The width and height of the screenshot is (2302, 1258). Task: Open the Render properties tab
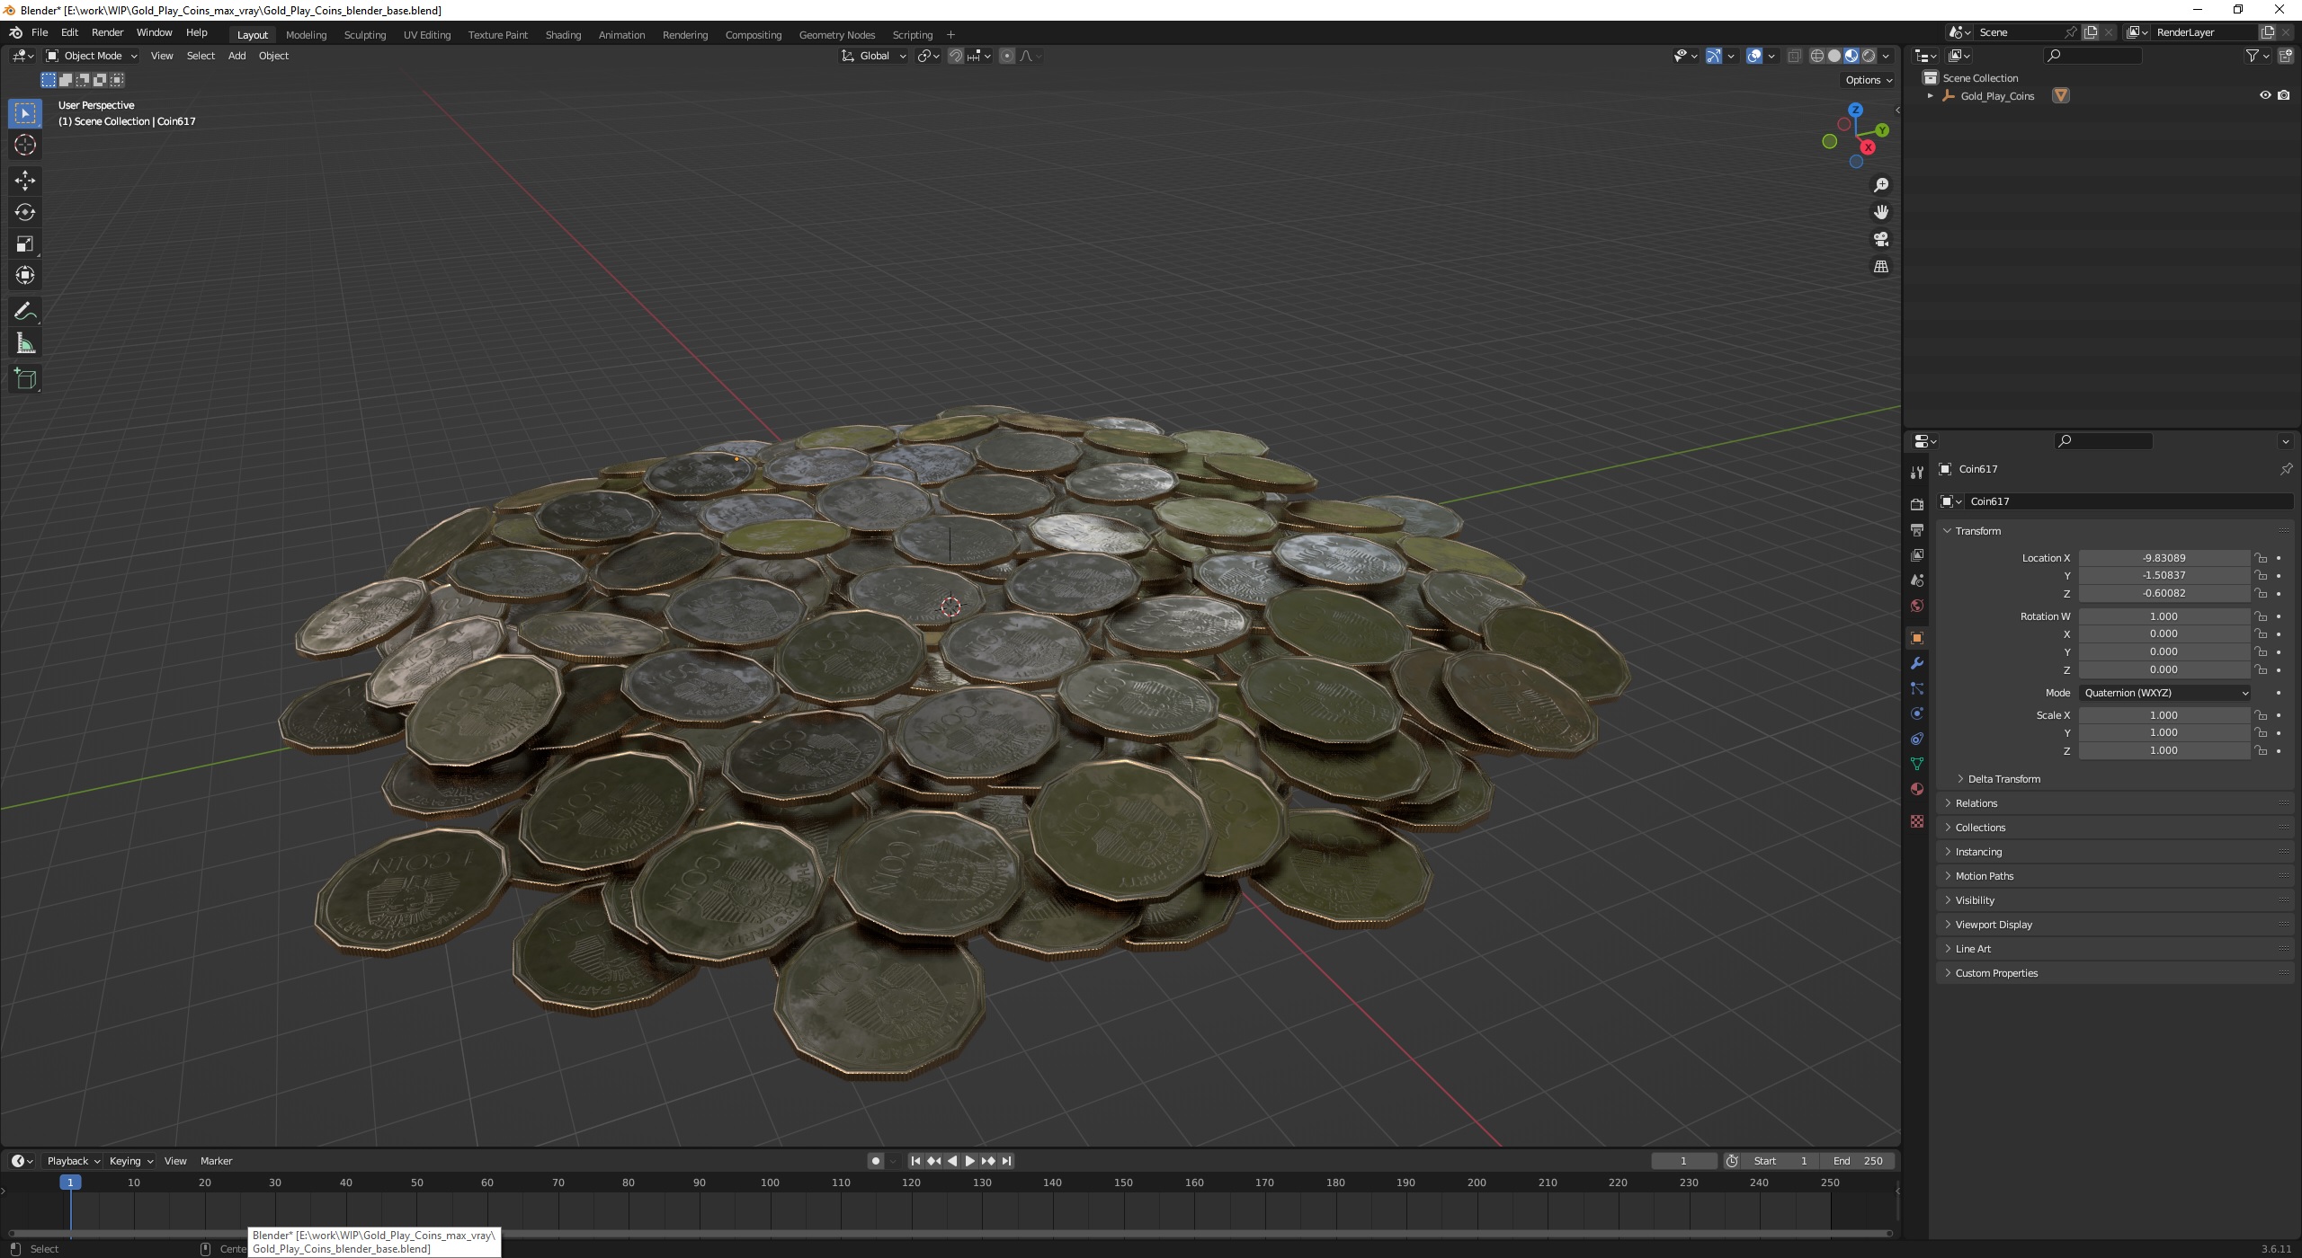1917,505
